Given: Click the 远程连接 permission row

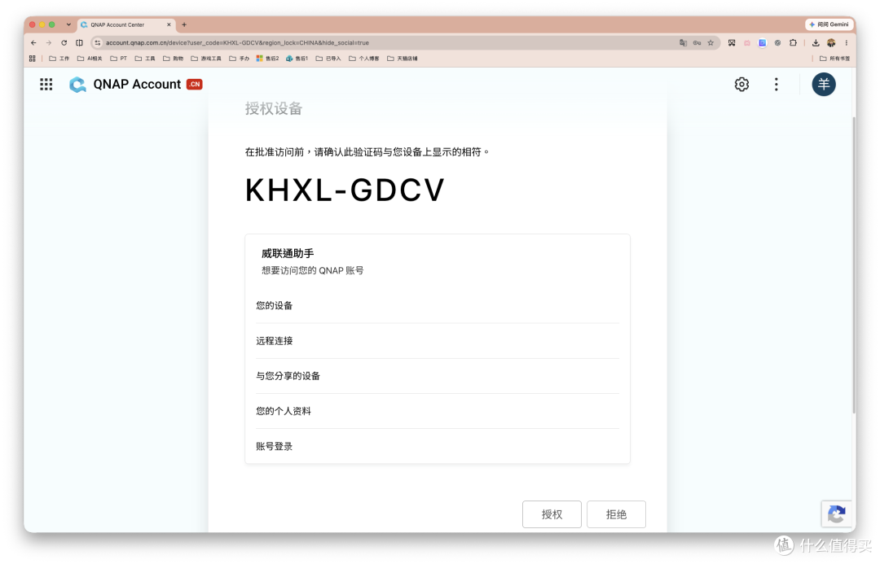Looking at the screenshot, I should [438, 341].
